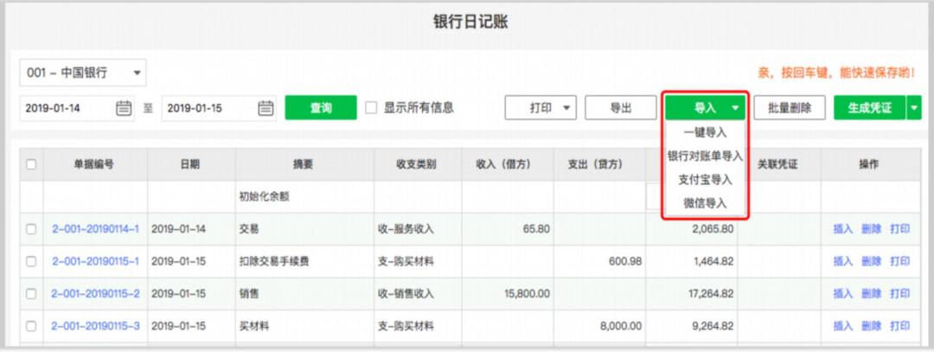The width and height of the screenshot is (934, 352).
Task: Click the end date field 2019-01-15
Action: 219,108
